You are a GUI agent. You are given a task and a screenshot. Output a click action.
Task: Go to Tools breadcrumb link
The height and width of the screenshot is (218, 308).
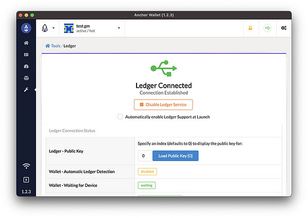[56, 46]
